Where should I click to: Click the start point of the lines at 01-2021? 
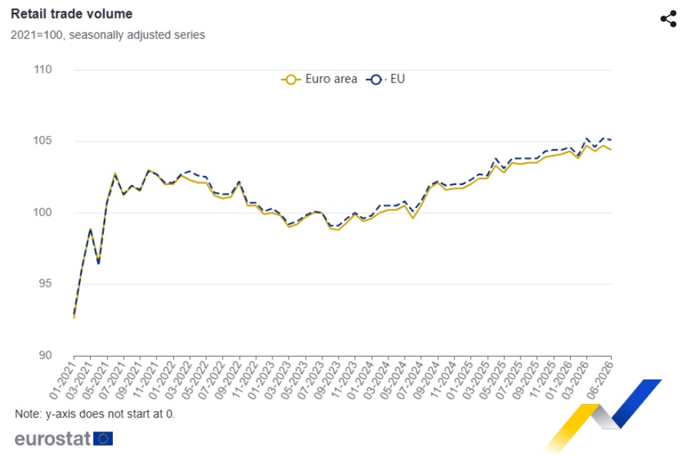[x=74, y=316]
